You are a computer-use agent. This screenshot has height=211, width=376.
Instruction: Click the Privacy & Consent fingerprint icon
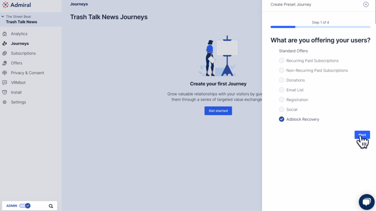[4, 73]
